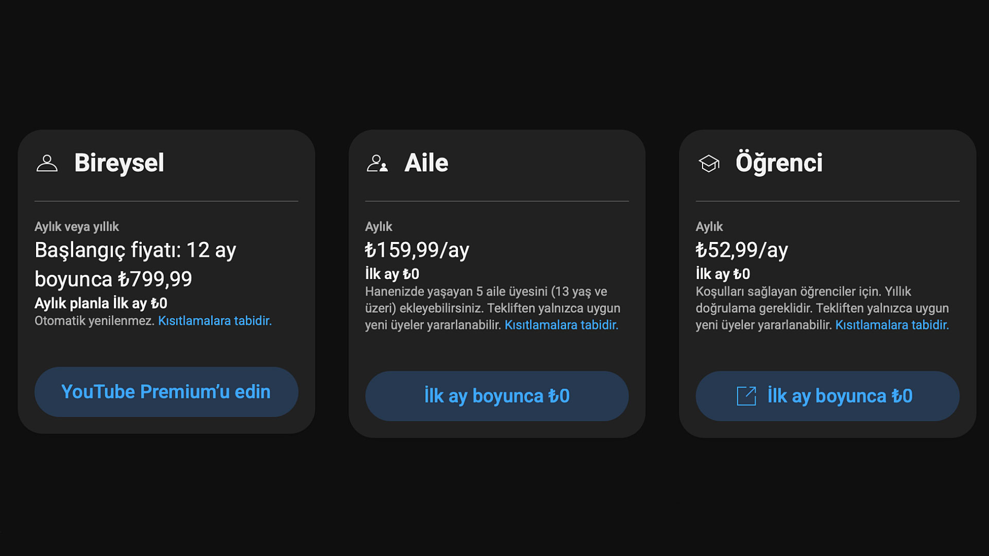
Task: Click İlk ay boyunca ₺0 text in Öğrenci card
Action: pyautogui.click(x=840, y=396)
